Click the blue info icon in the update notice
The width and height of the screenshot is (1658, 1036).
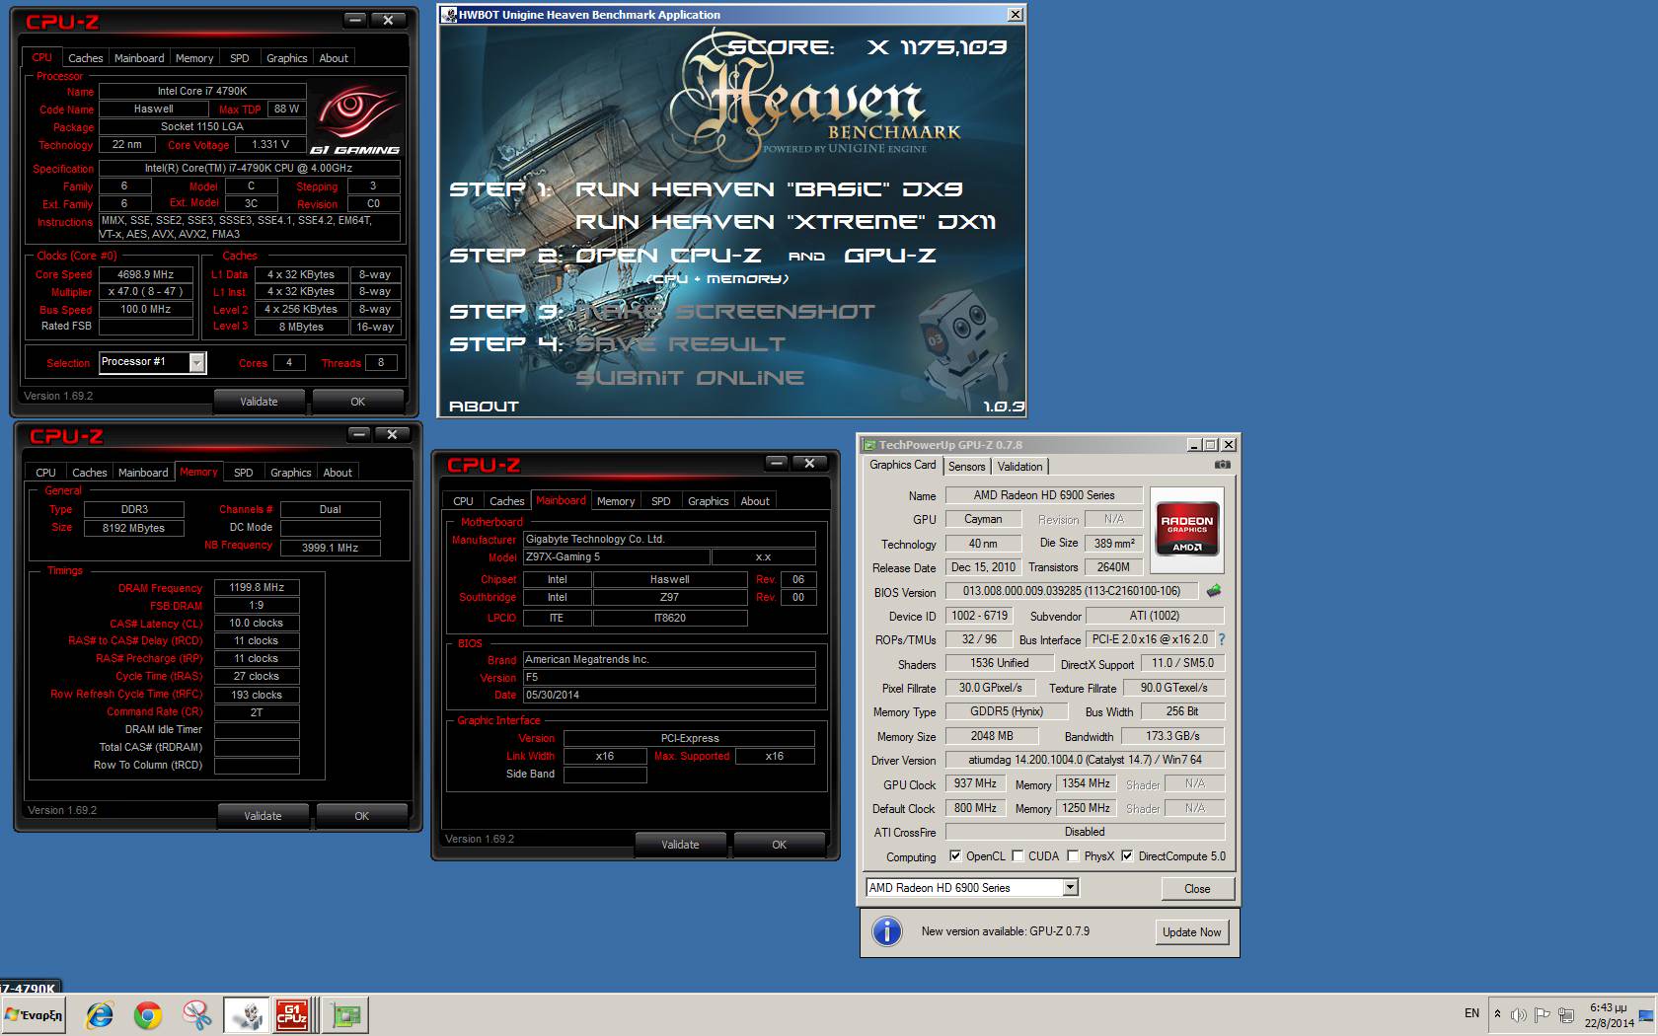[887, 930]
